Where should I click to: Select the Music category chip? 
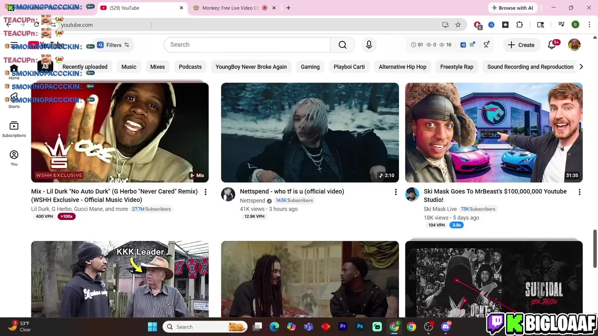[x=129, y=67]
